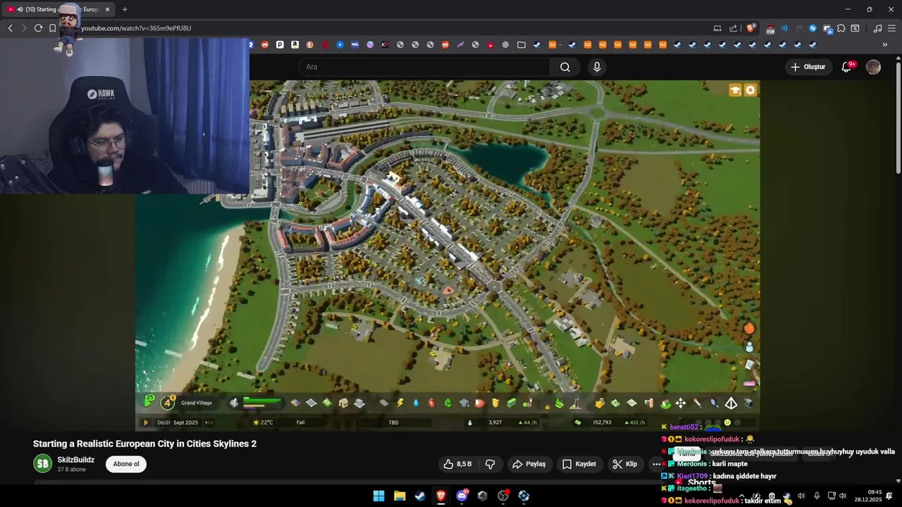
Task: Open a new browser tab
Action: tap(125, 9)
